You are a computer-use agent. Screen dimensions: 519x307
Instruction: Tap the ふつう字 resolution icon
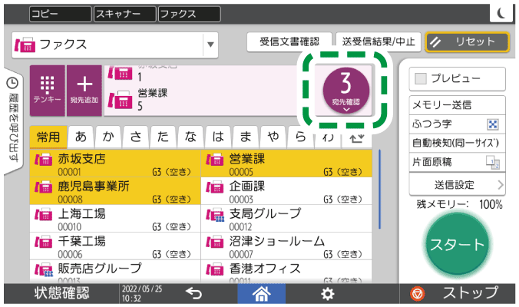tap(493, 124)
